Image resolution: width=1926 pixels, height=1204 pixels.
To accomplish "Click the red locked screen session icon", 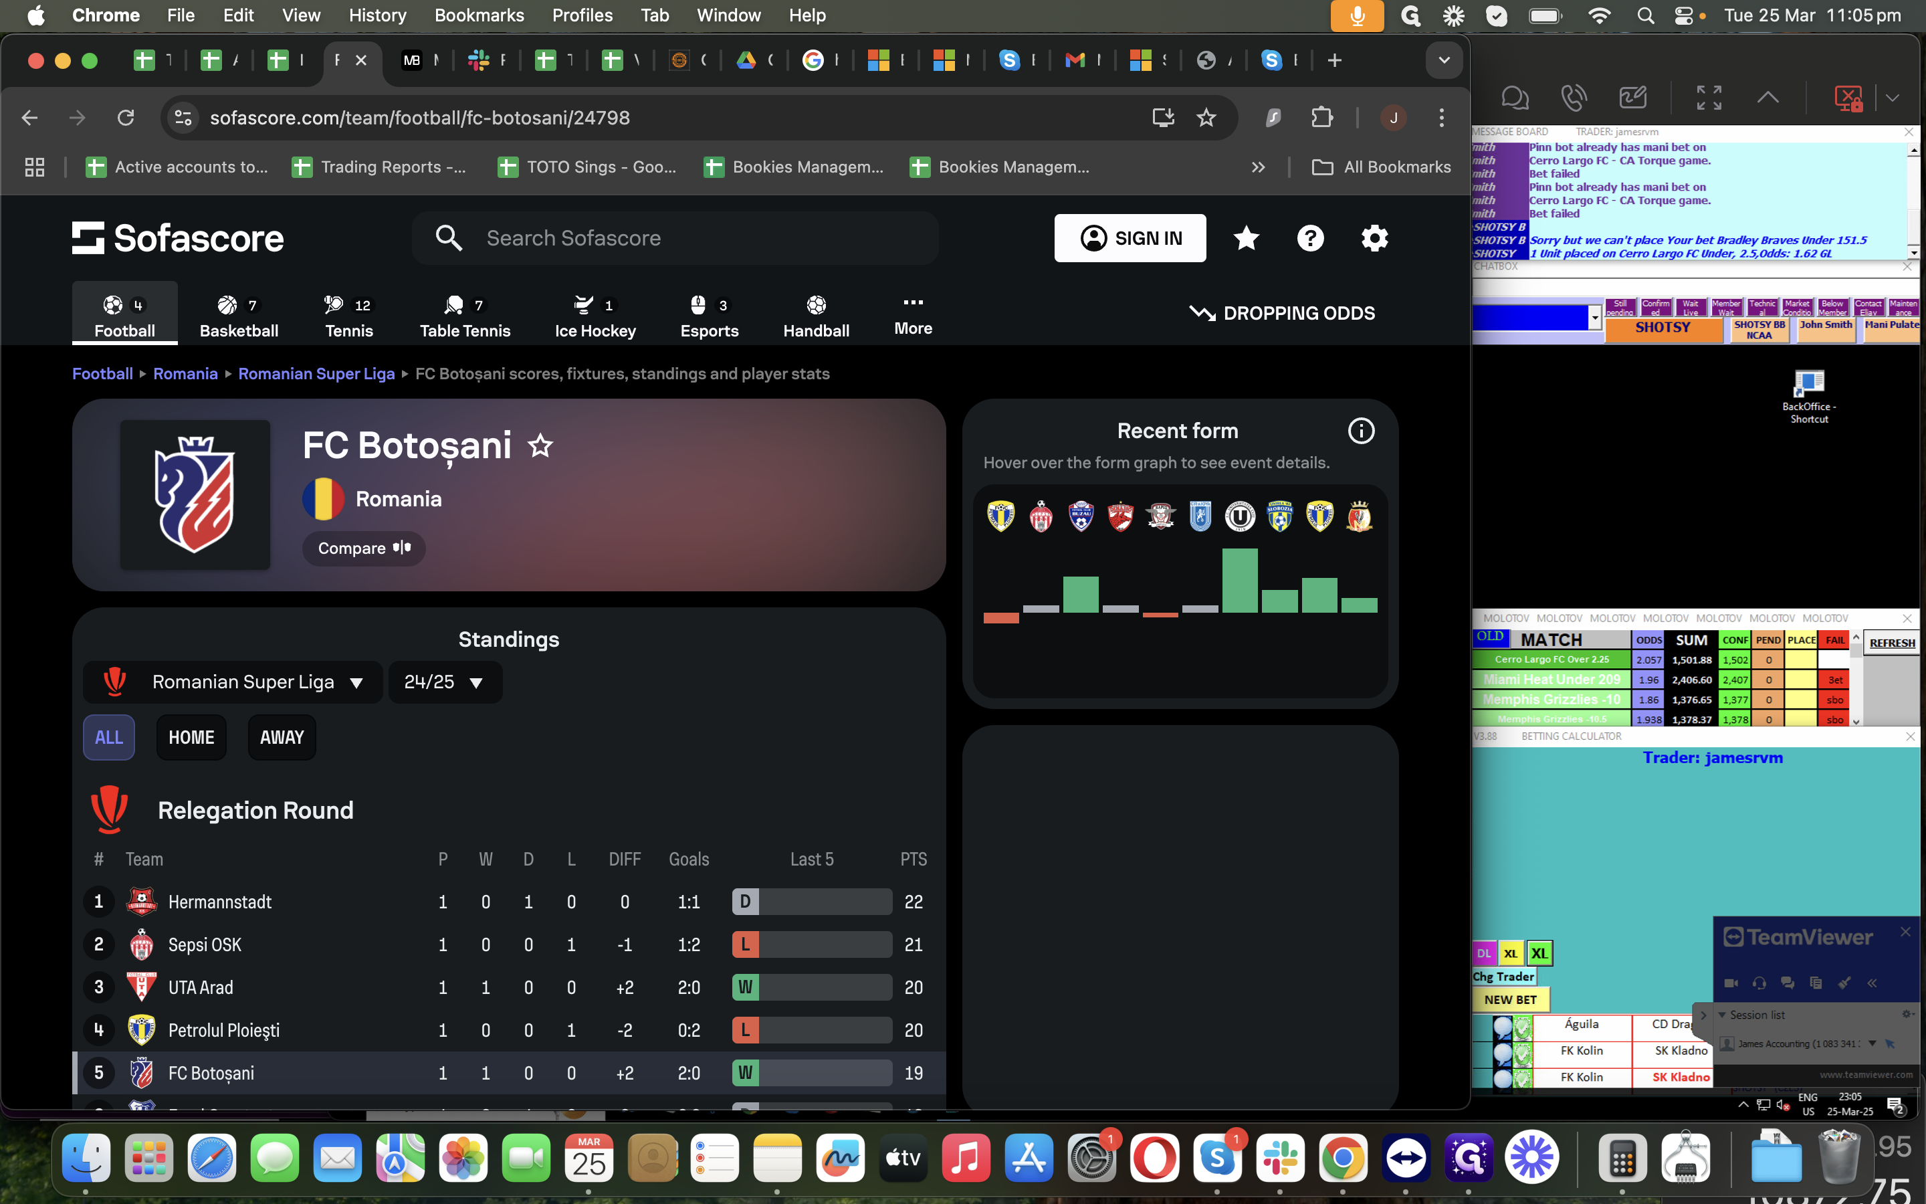I will coord(1848,98).
